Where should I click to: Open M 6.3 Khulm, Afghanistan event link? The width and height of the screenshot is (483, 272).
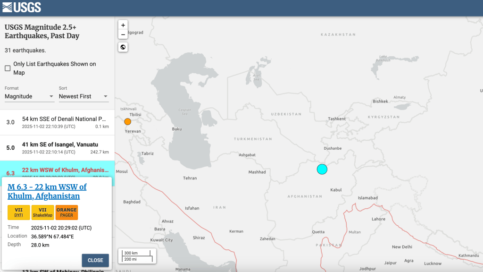47,191
